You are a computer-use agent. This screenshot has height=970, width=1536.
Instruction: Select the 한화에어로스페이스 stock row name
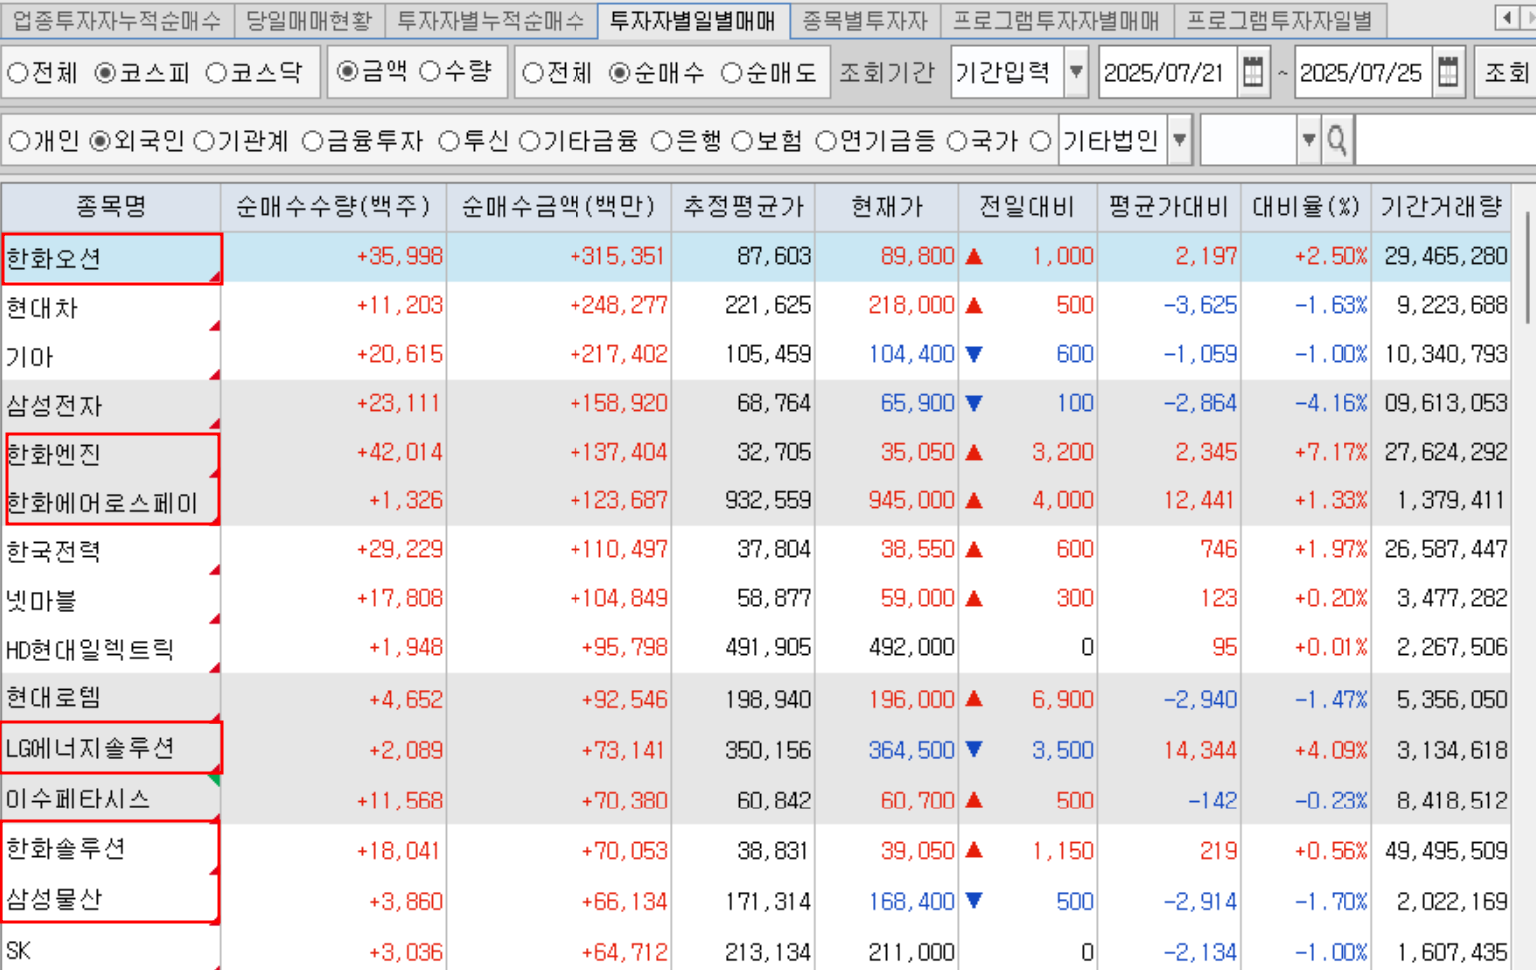[x=103, y=503]
